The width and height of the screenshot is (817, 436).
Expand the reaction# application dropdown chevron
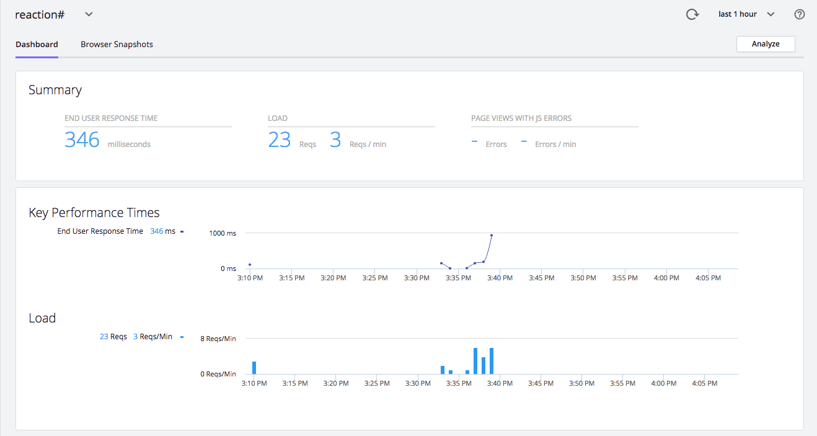click(x=88, y=14)
